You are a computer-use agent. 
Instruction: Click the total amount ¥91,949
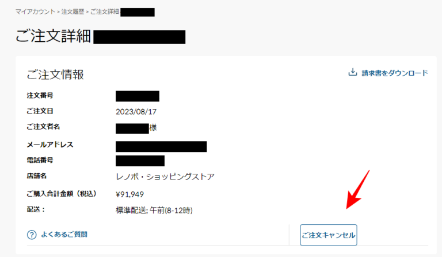point(129,194)
